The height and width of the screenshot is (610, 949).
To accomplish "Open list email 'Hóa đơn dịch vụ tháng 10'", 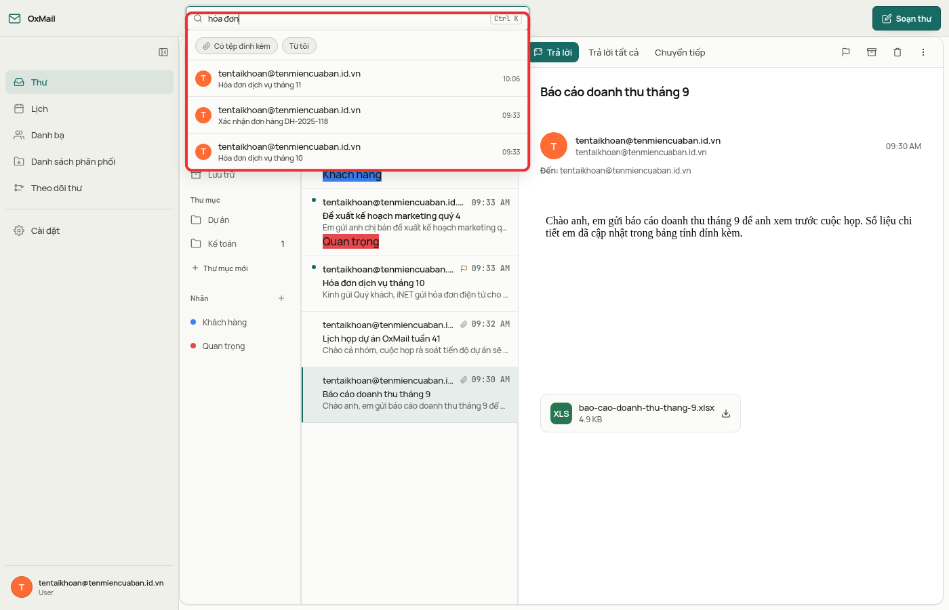I will (409, 284).
